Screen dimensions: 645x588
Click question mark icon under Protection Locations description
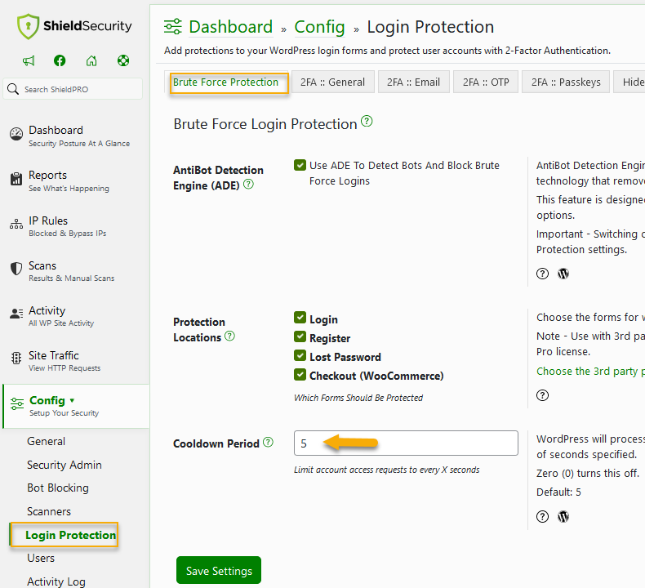542,395
